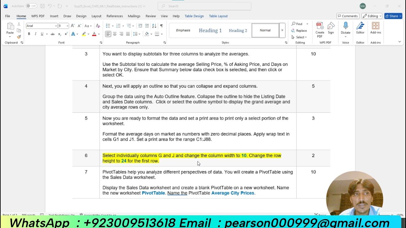Apply strikethrough formatting
The width and height of the screenshot is (406, 228).
pyautogui.click(x=53, y=34)
